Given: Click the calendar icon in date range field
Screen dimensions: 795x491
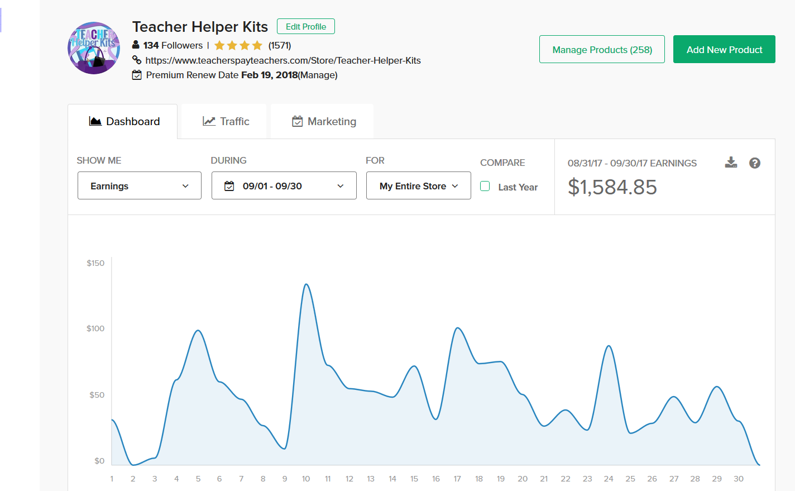Looking at the screenshot, I should (229, 186).
